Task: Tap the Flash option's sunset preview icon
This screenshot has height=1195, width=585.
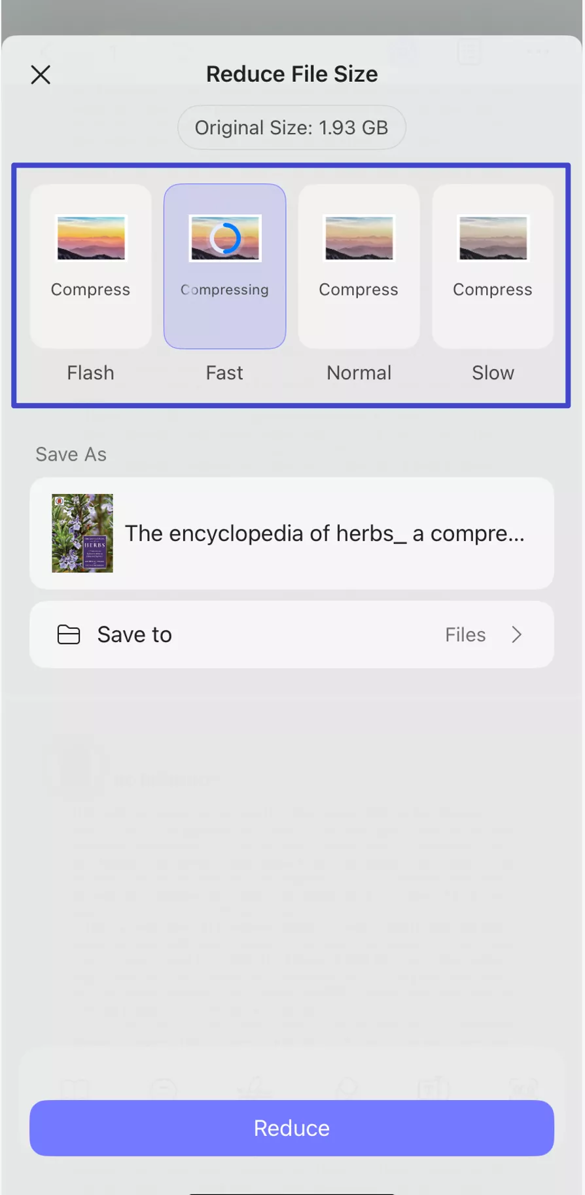Action: (x=90, y=238)
